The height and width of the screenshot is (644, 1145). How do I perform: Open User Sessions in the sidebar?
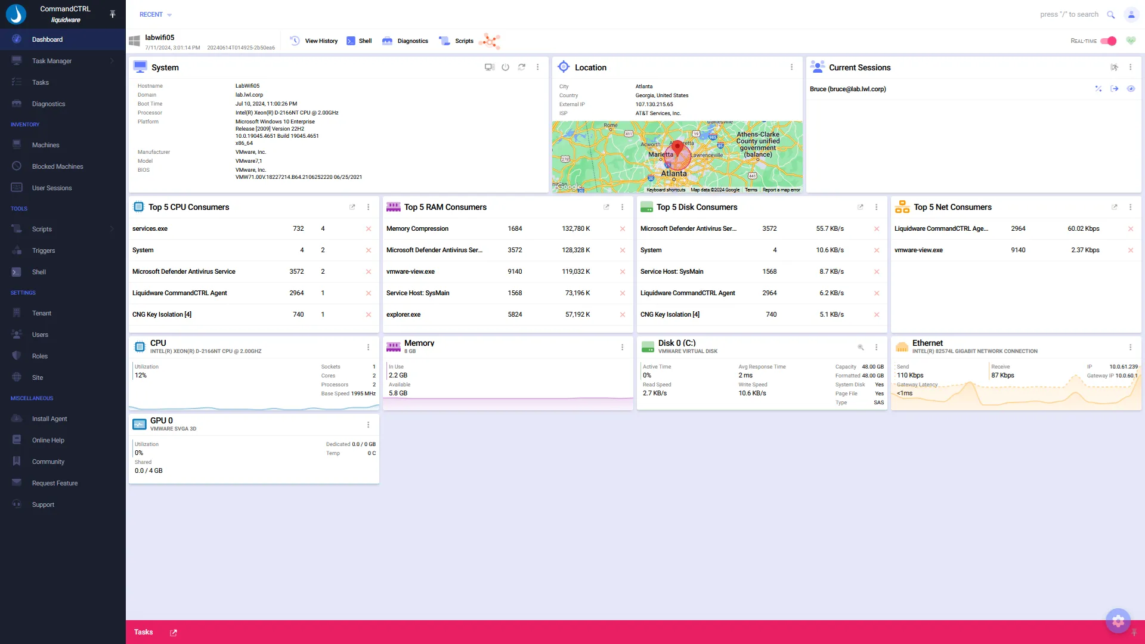(63, 188)
